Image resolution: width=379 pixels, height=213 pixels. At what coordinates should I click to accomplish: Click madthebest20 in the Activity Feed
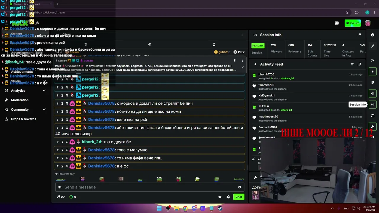click(x=268, y=117)
